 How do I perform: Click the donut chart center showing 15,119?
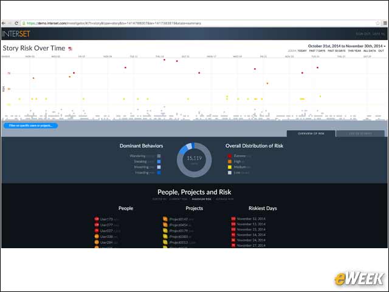(194, 158)
